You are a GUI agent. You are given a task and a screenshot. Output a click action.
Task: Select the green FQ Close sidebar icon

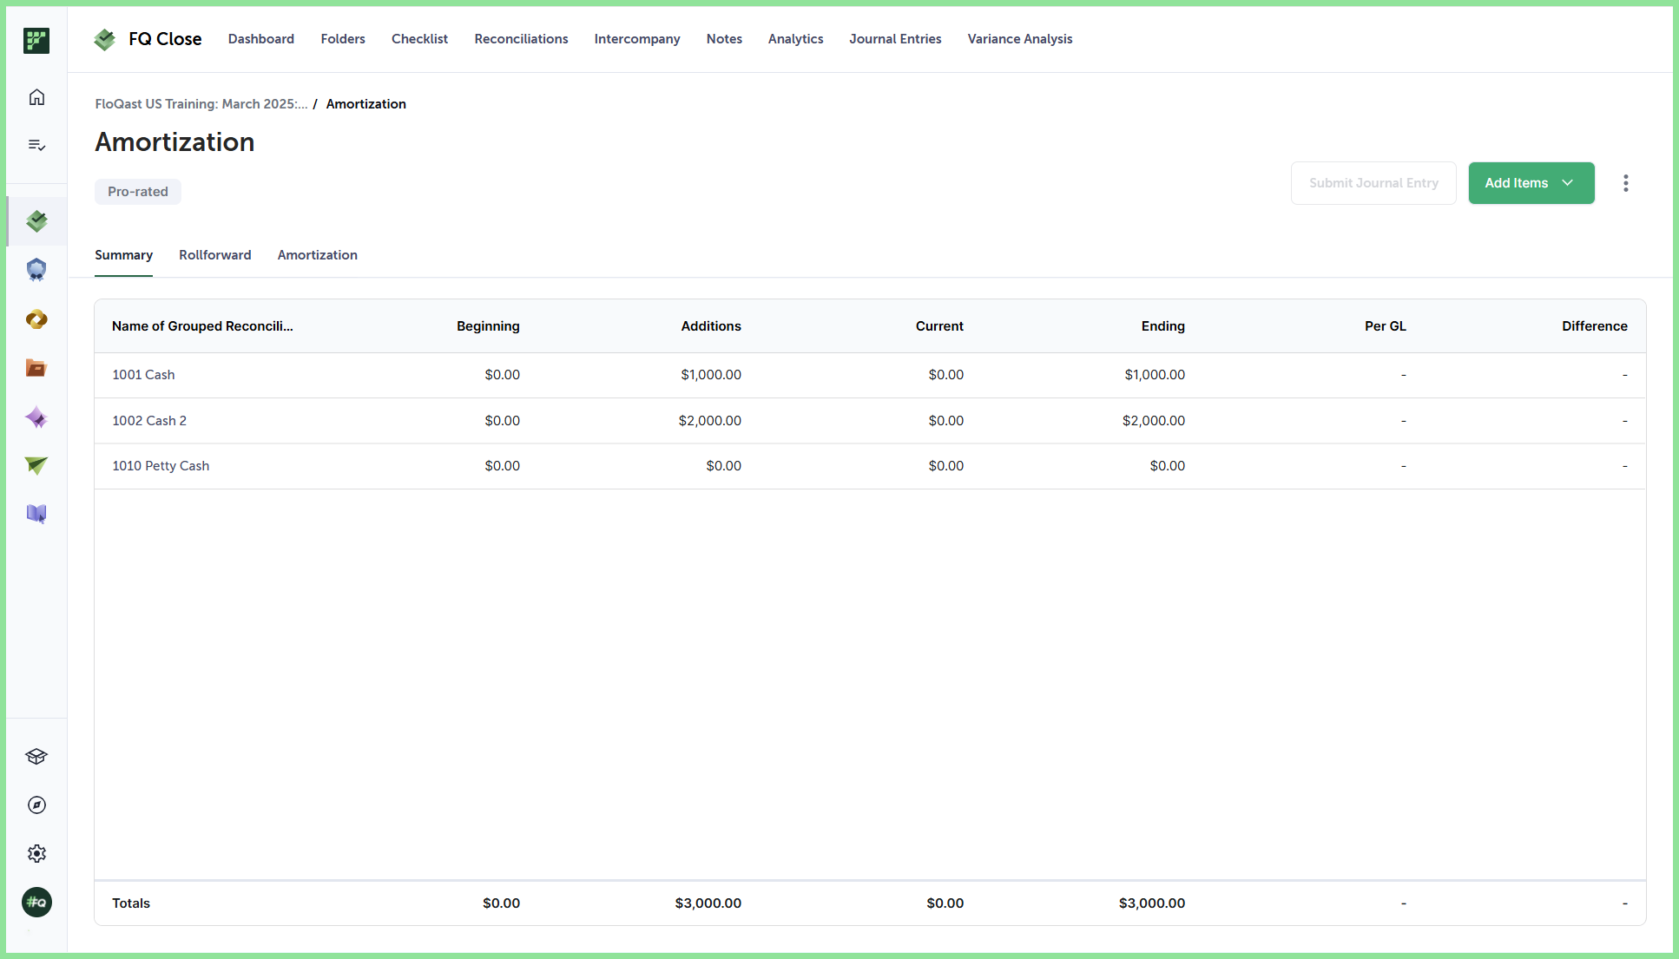pos(36,221)
